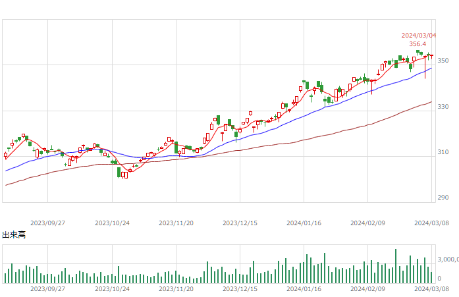Image resolution: width=459 pixels, height=297 pixels.
Task: Click the long red candlestick wick near 2024/03/04
Action: (425, 68)
